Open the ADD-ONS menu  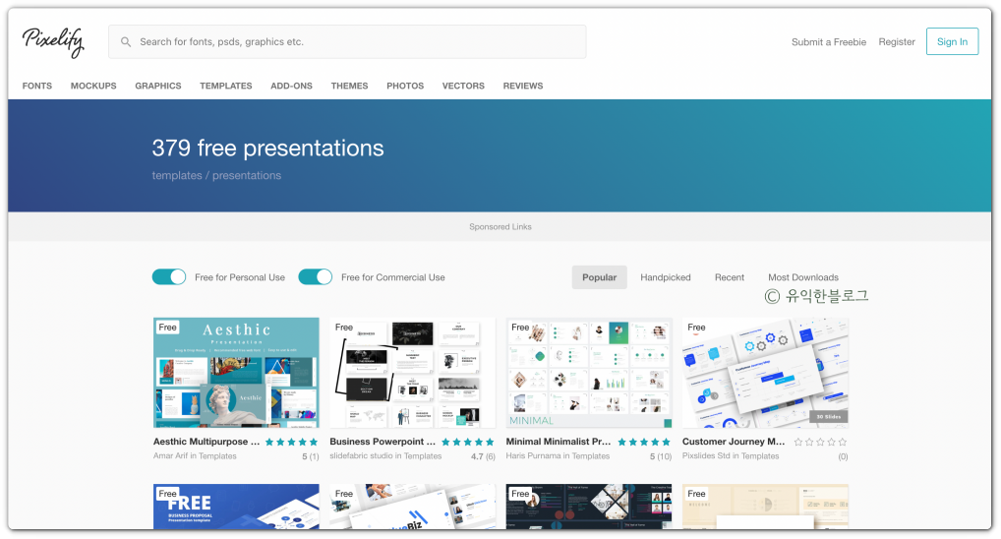coord(291,86)
